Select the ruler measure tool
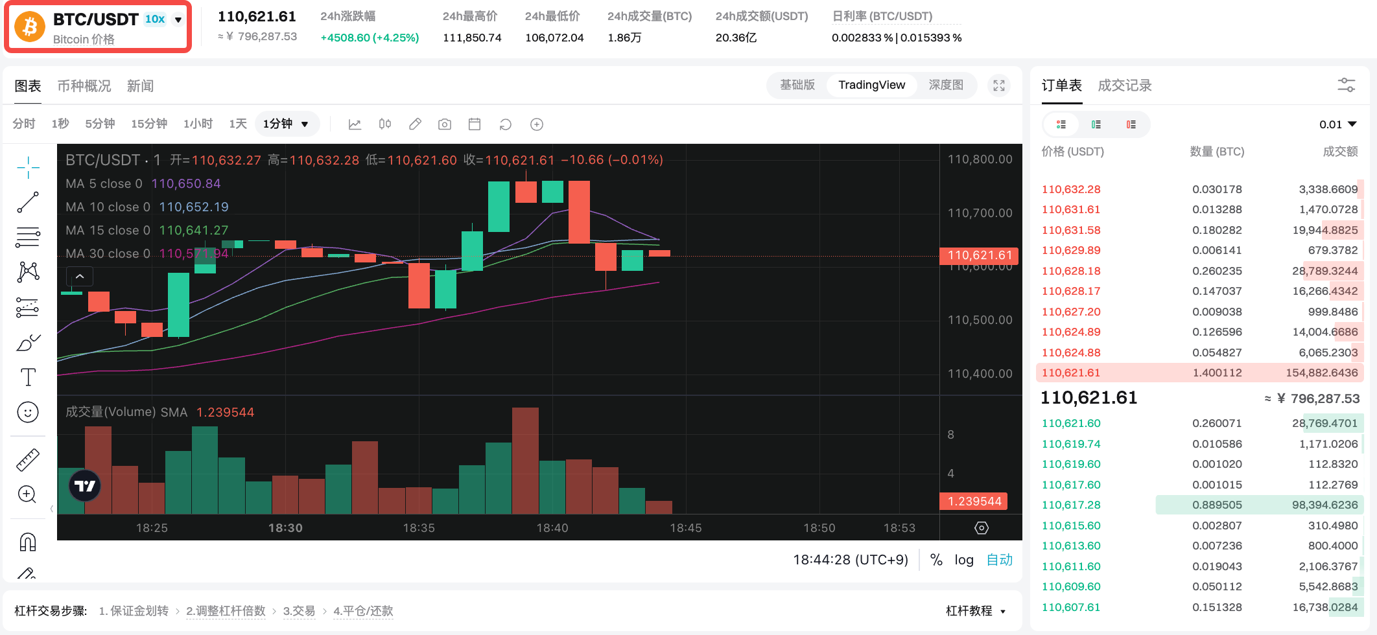Screen dimensions: 1377x635 [x=28, y=460]
